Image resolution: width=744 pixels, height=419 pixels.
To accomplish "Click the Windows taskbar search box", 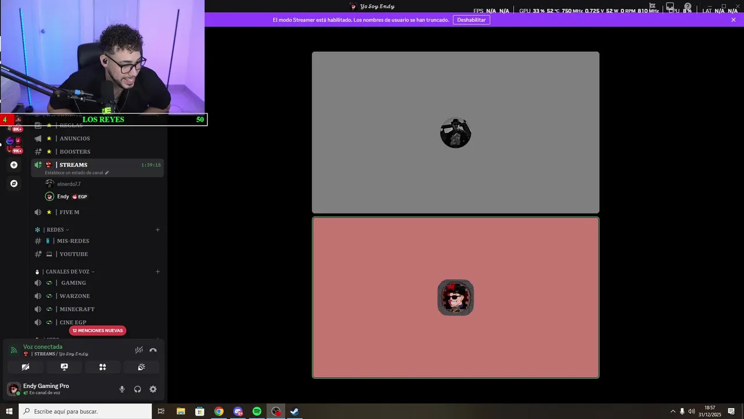I will [85, 411].
